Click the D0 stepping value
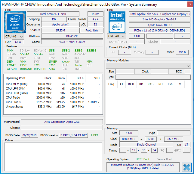The width and height of the screenshot is (194, 174). tap(54, 19)
